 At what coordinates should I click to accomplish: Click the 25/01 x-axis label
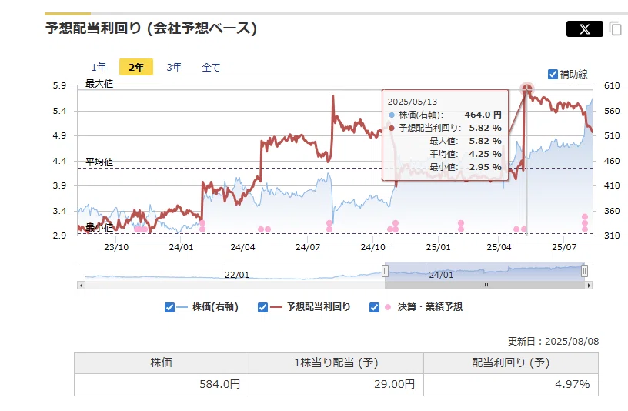(438, 247)
